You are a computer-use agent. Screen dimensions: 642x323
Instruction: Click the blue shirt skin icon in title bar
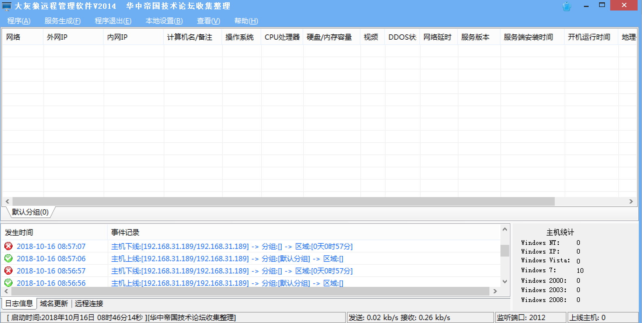(566, 6)
